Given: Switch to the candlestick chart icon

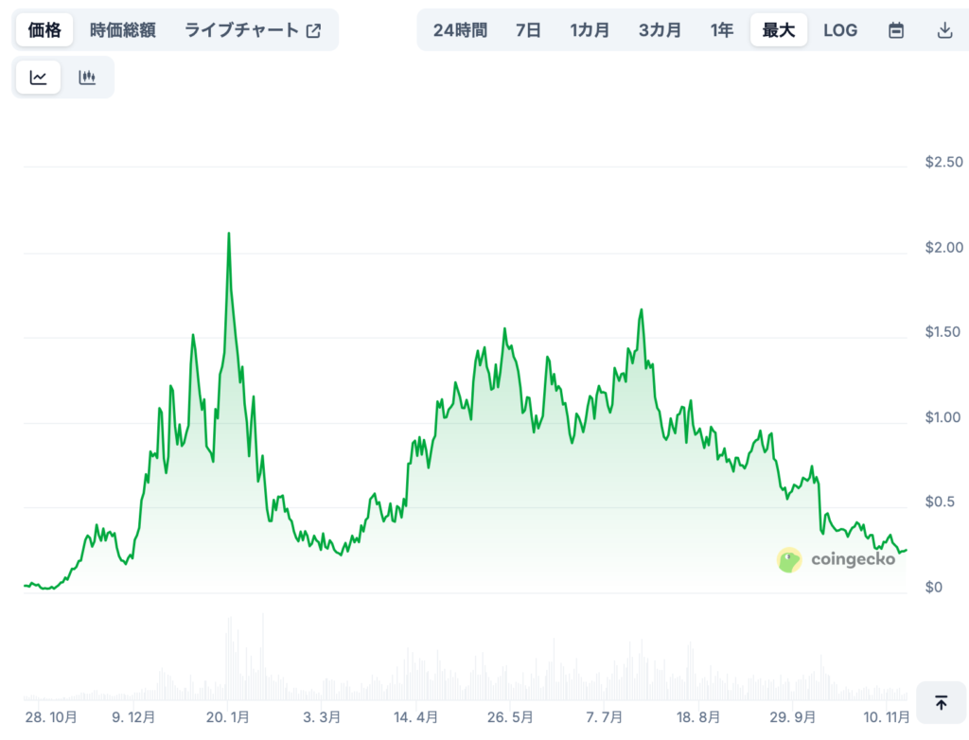Looking at the screenshot, I should tap(87, 77).
